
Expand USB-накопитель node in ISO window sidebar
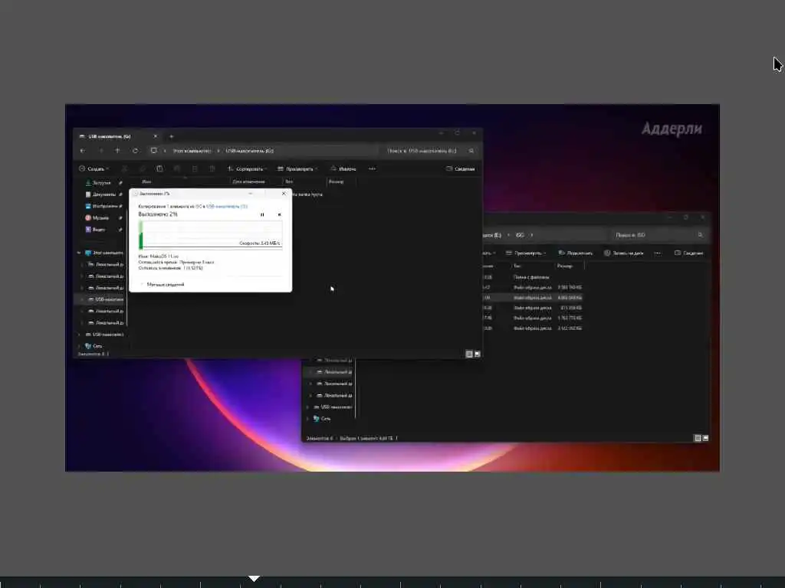(307, 407)
